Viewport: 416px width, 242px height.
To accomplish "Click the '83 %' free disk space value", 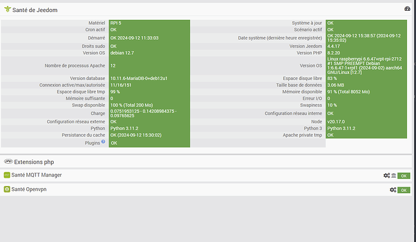I will 332,78.
